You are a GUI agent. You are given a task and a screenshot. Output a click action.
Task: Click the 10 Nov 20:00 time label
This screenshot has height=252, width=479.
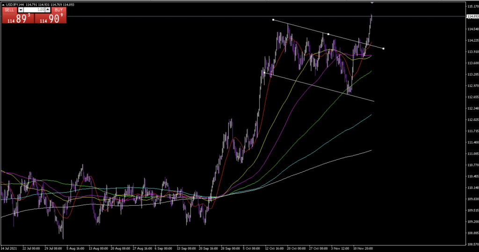point(363,248)
